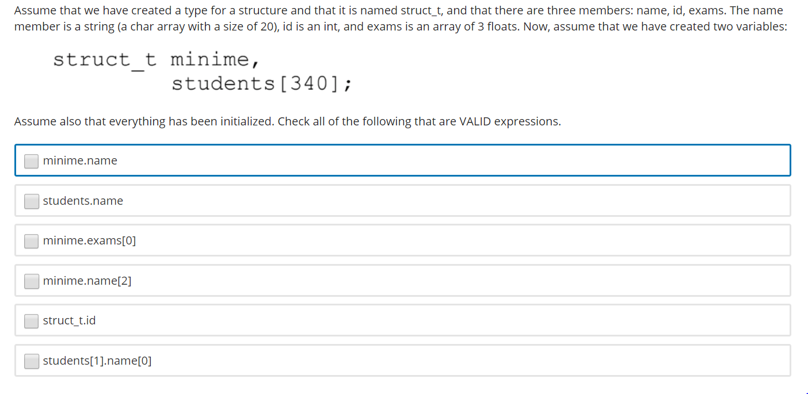Viewport: 808px width, 394px height.
Task: Select the minime.exams[0] answer row
Action: tap(403, 240)
